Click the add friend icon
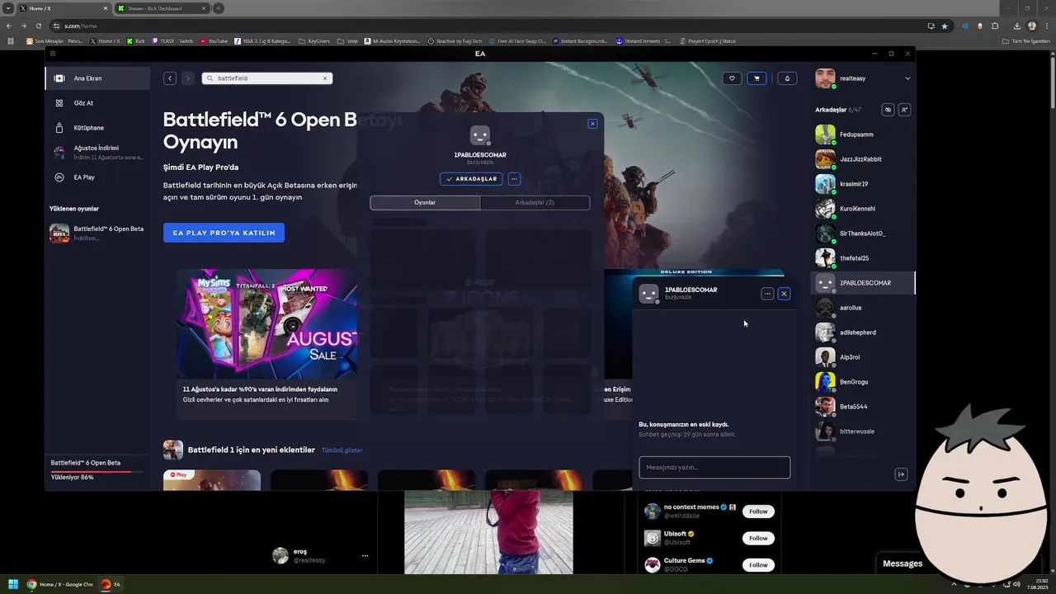This screenshot has width=1056, height=594. [x=904, y=110]
